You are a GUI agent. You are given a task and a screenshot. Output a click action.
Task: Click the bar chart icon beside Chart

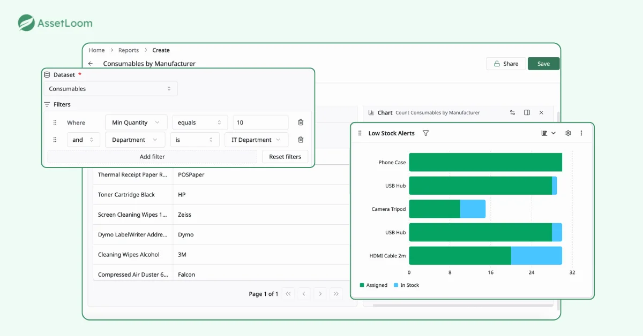pyautogui.click(x=371, y=112)
